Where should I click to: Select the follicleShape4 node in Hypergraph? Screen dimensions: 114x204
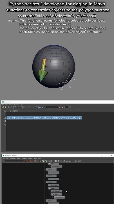coord(54,185)
